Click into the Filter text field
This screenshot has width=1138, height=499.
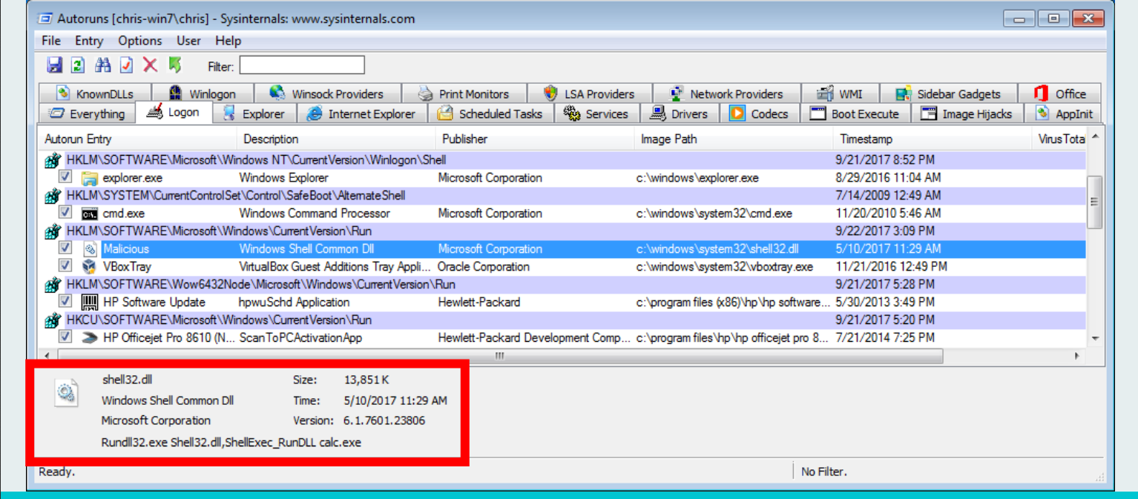(302, 65)
